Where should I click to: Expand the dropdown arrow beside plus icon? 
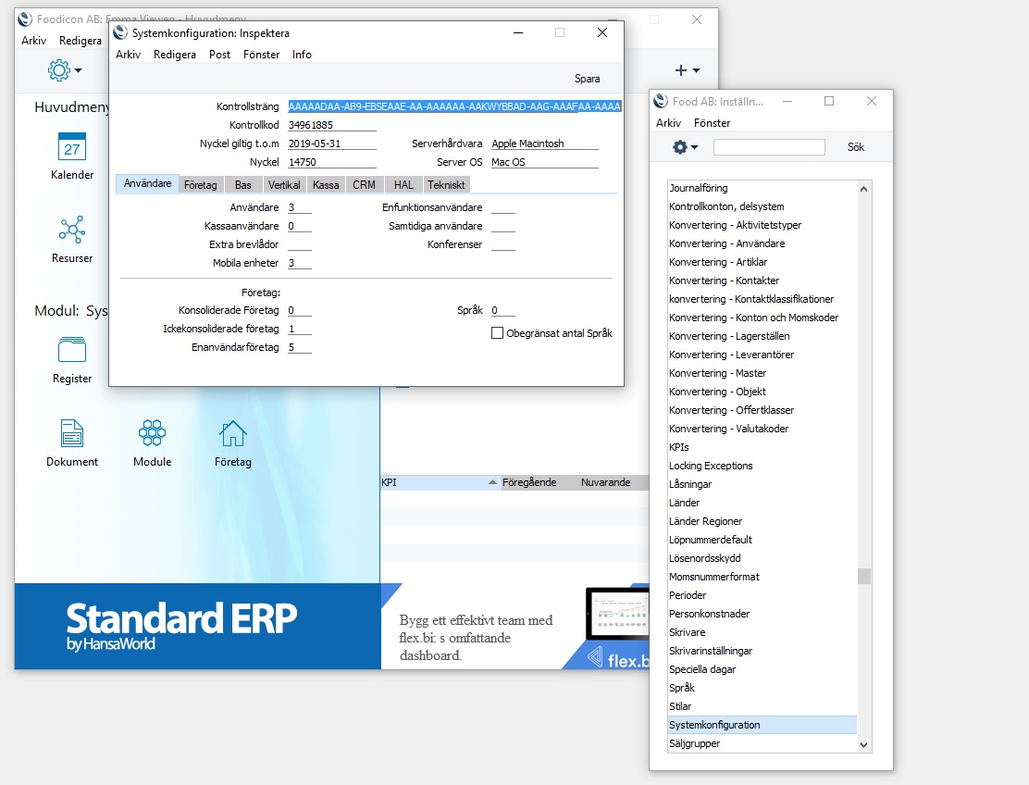696,70
